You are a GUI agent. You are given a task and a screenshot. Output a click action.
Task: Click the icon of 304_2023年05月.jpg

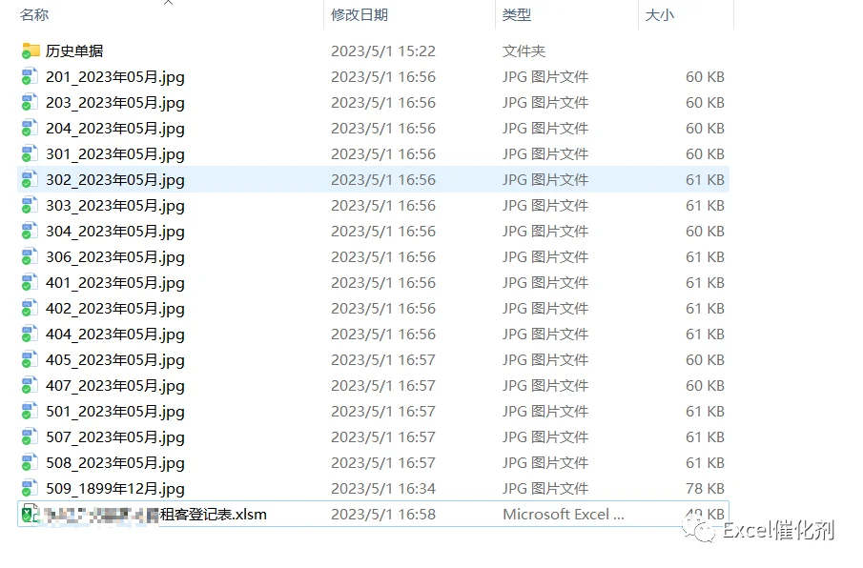30,232
